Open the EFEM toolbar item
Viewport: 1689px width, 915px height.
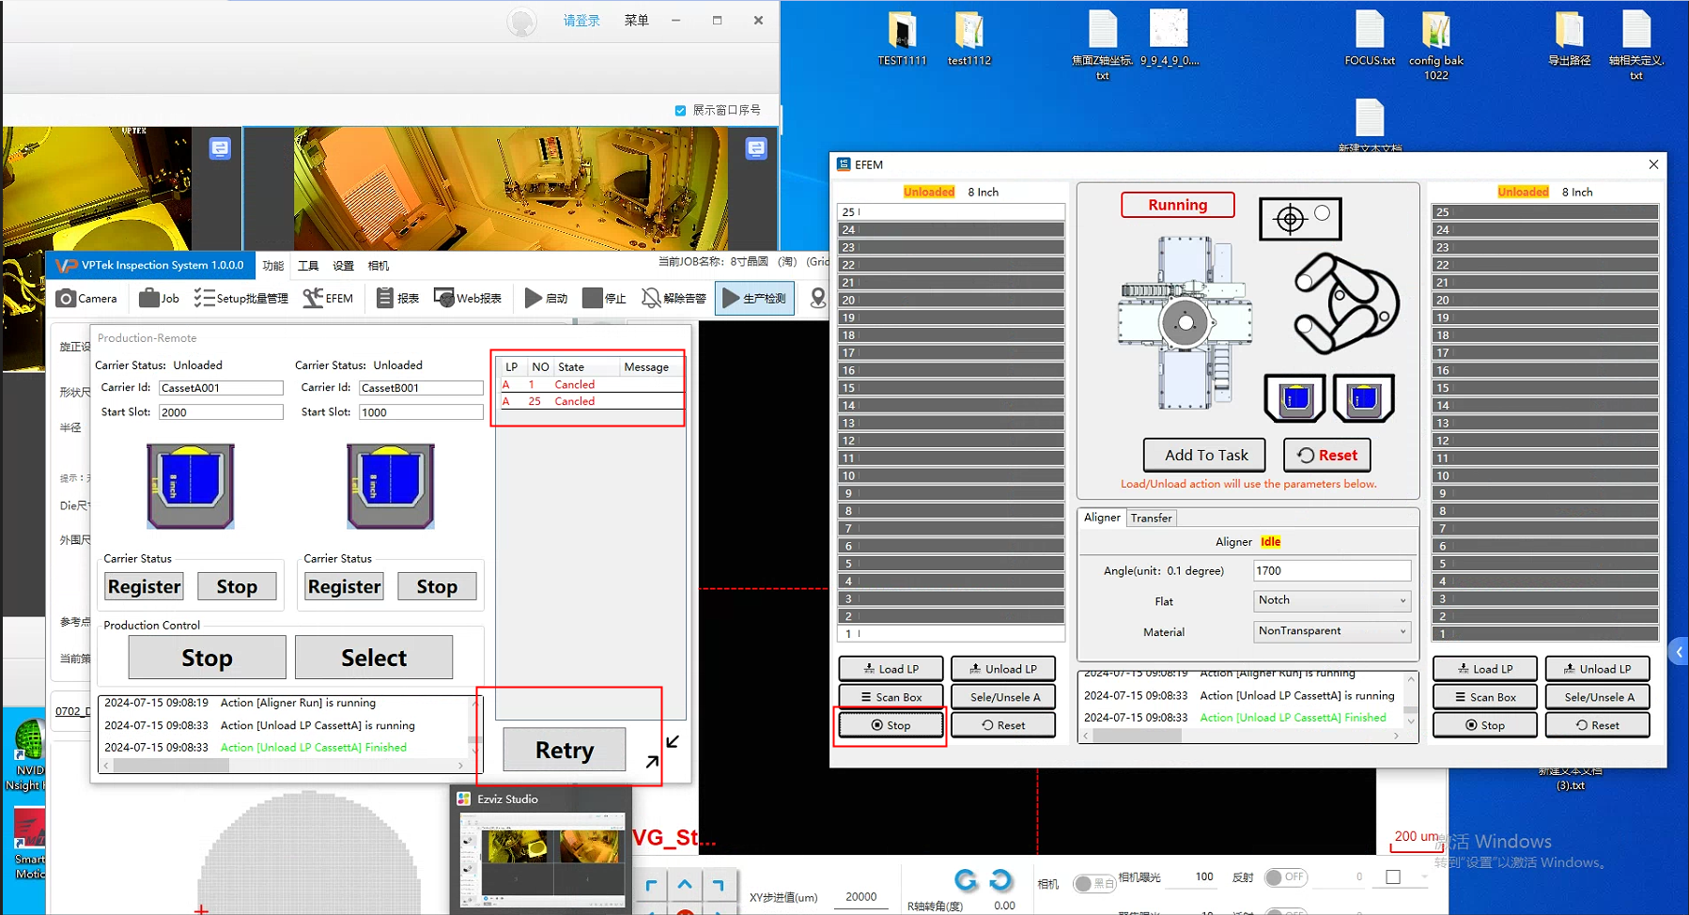pos(328,299)
